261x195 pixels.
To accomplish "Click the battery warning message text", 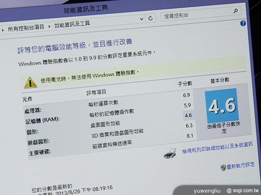I will pyautogui.click(x=90, y=76).
